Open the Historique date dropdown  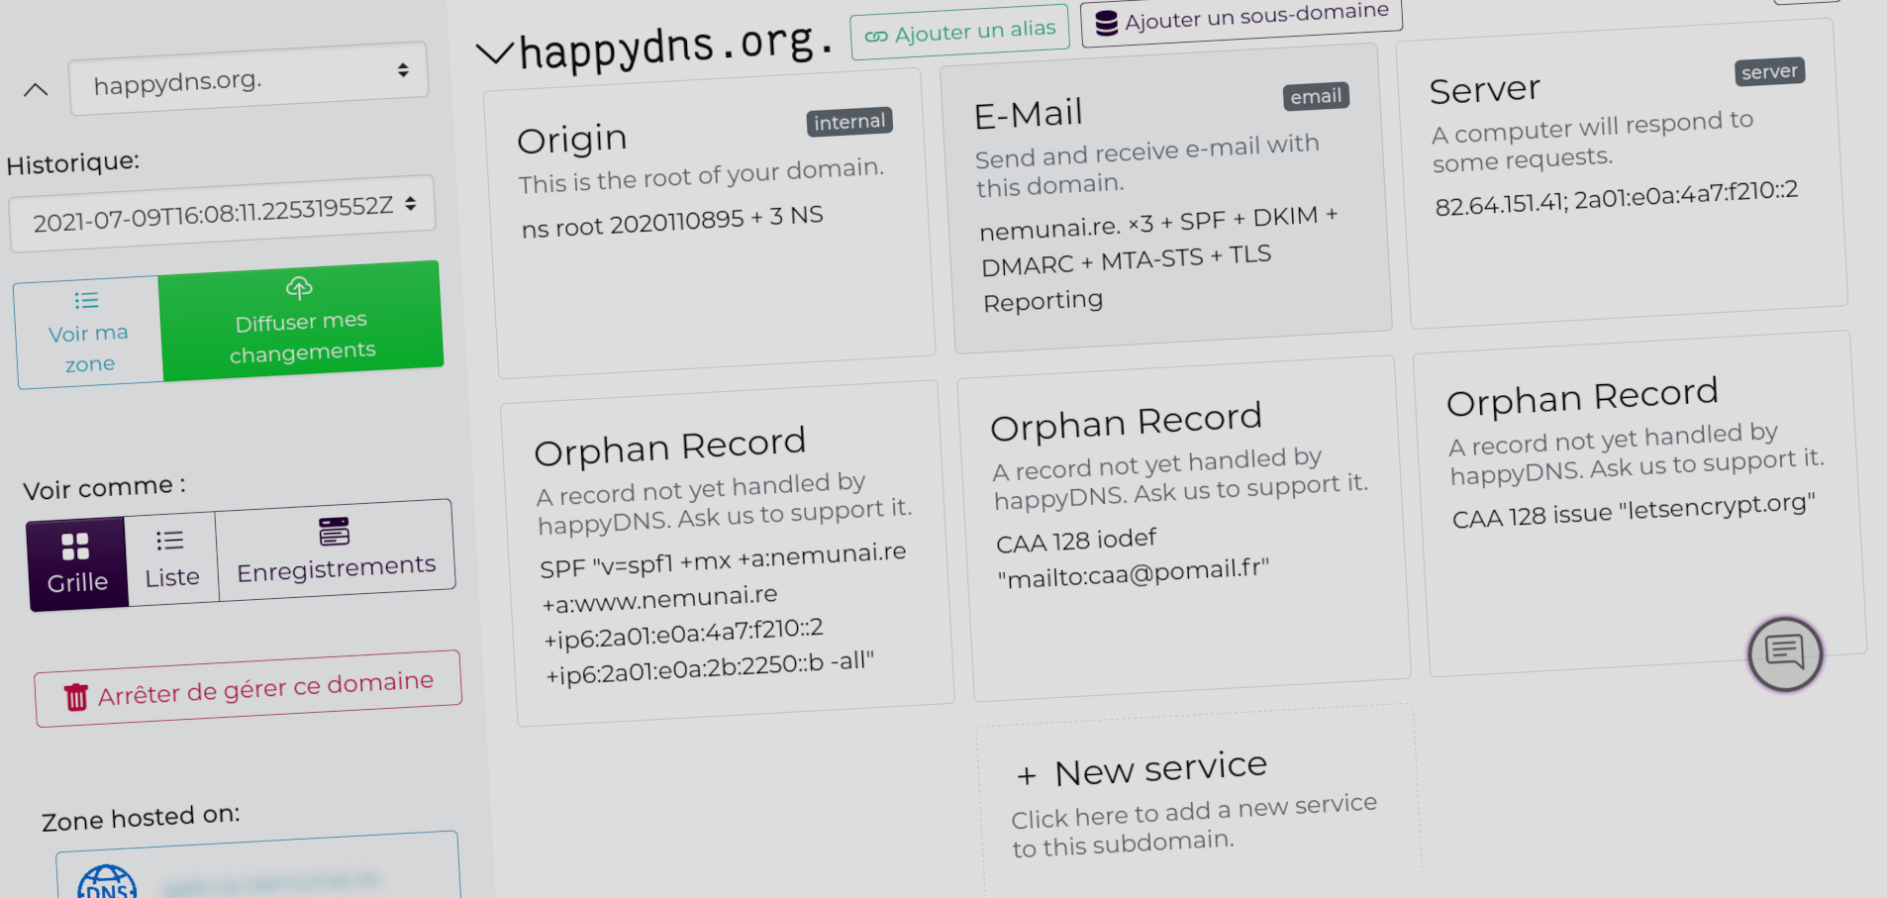click(x=223, y=213)
